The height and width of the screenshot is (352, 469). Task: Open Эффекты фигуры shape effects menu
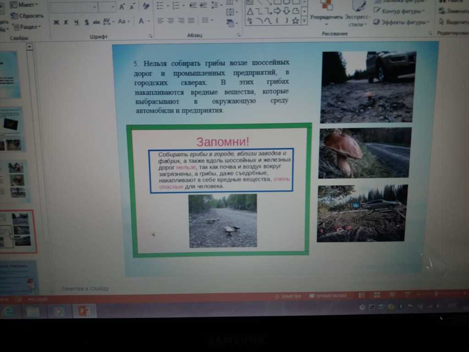coord(401,22)
